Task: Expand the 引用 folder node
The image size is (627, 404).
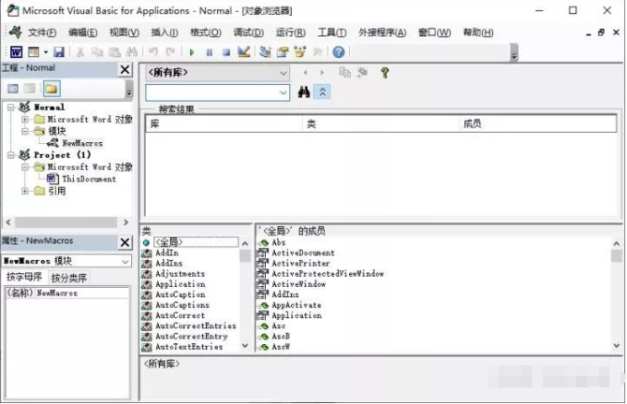Action: pyautogui.click(x=25, y=191)
